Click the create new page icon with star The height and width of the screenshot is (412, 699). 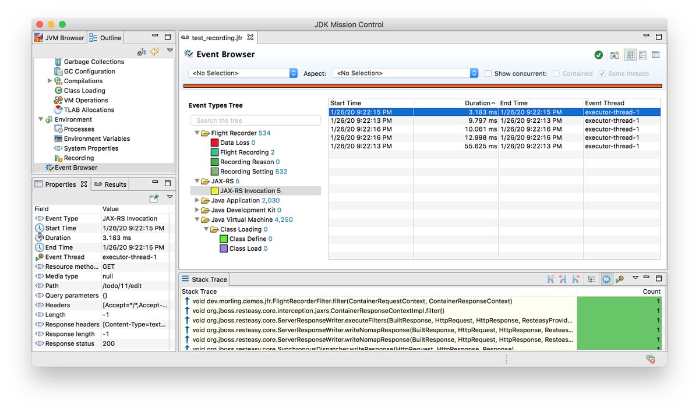point(614,55)
